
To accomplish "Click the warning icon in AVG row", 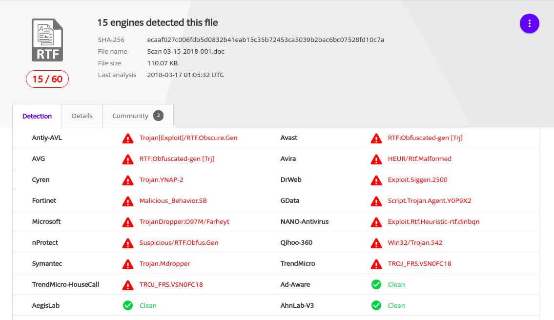I will click(128, 160).
